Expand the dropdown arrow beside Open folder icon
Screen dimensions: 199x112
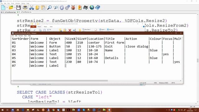click(15, 7)
